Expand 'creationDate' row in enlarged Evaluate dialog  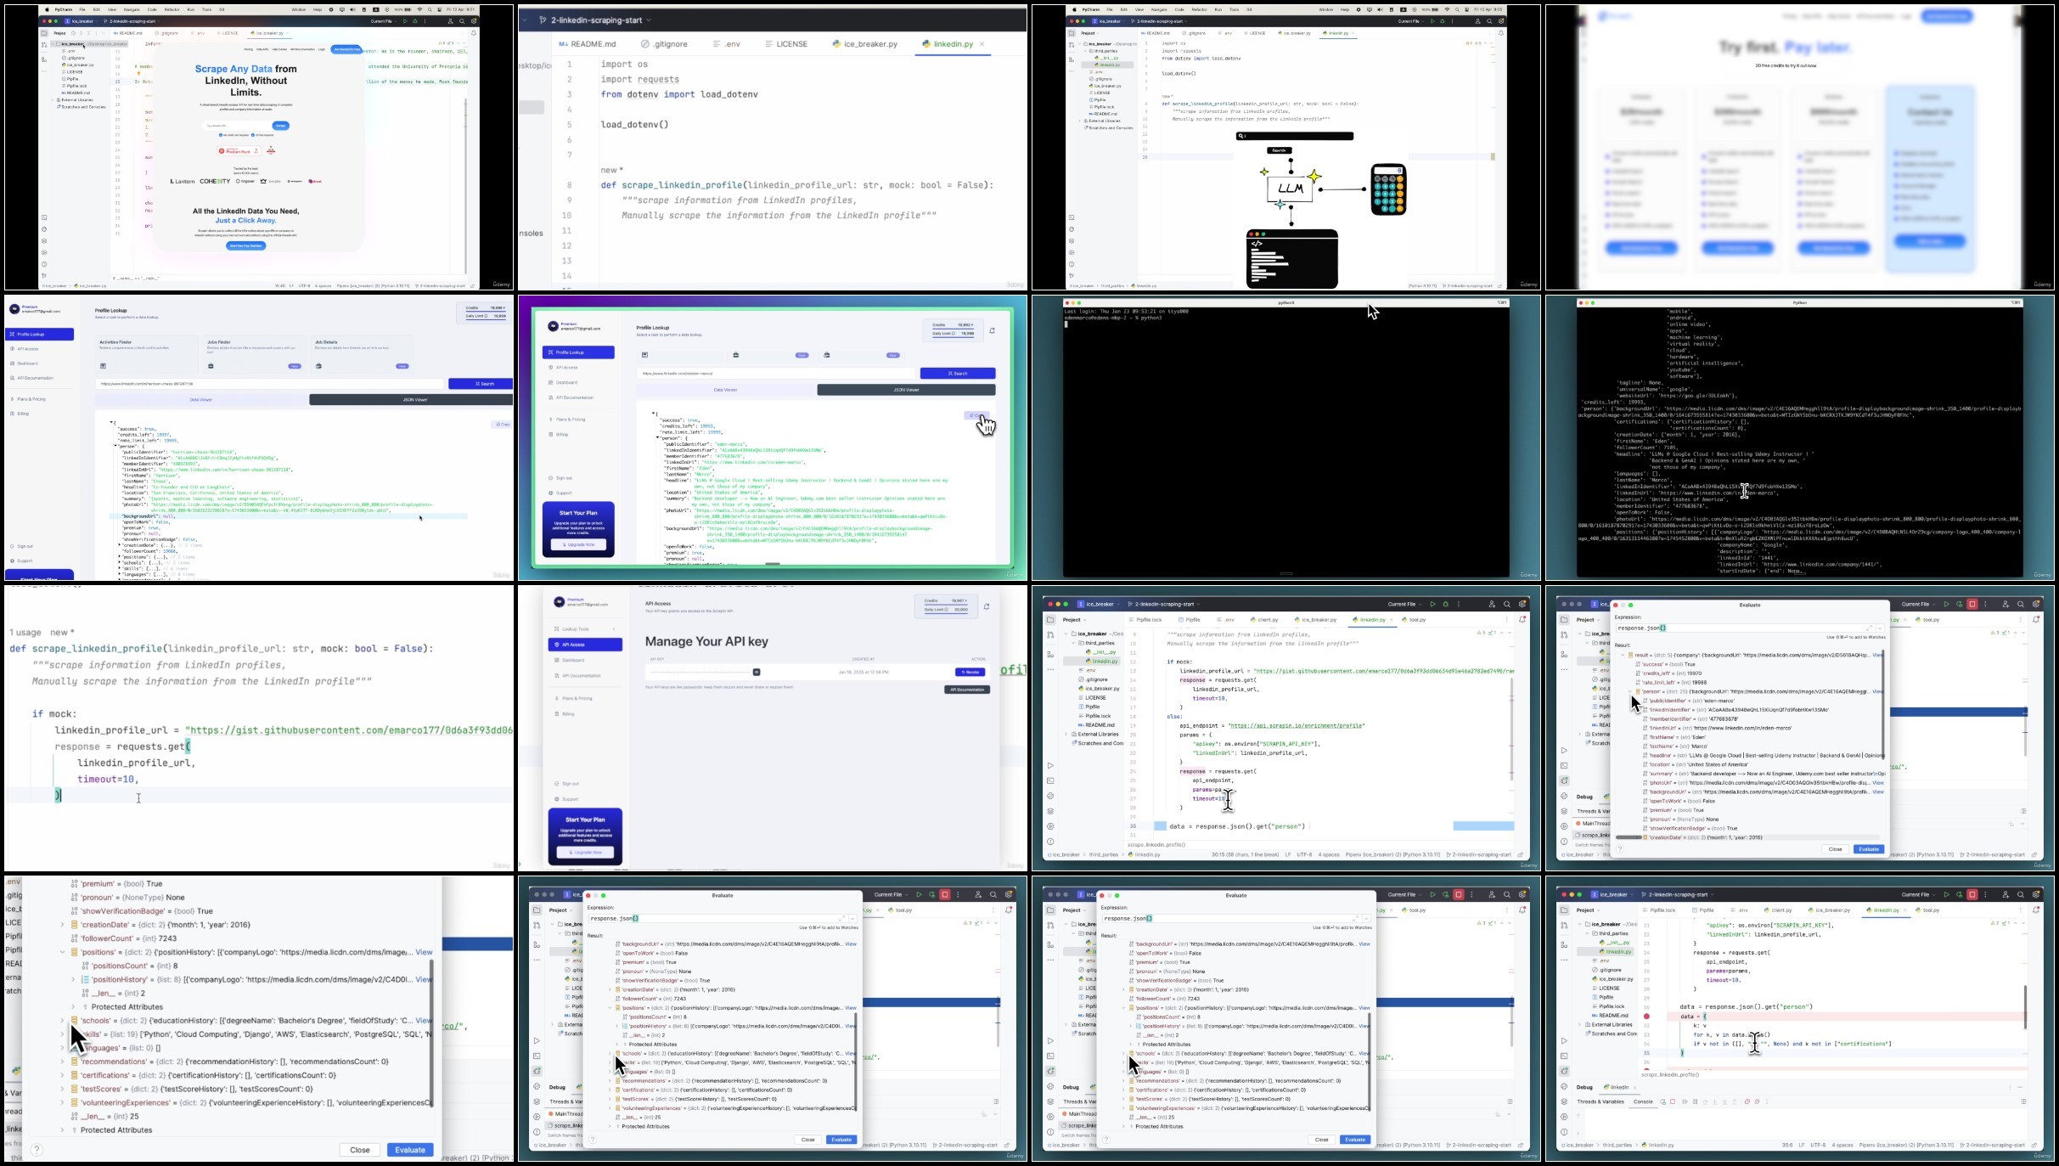[62, 925]
